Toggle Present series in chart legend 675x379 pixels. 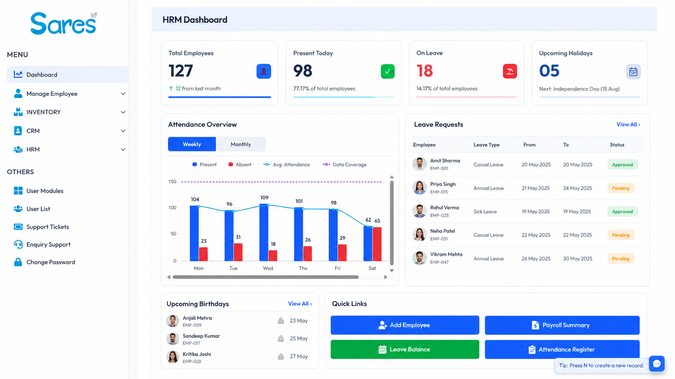[x=204, y=165]
